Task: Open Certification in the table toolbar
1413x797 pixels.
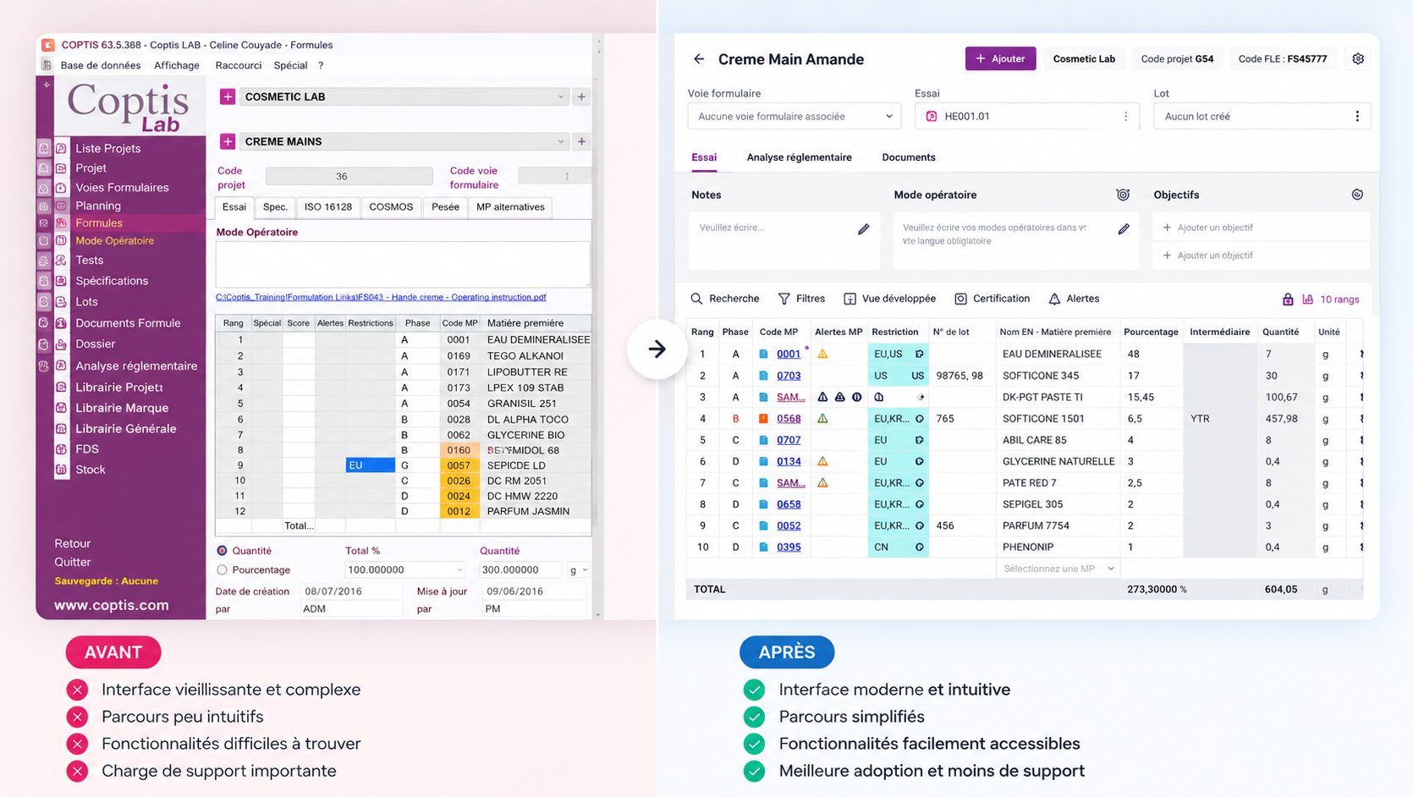Action: [x=992, y=299]
